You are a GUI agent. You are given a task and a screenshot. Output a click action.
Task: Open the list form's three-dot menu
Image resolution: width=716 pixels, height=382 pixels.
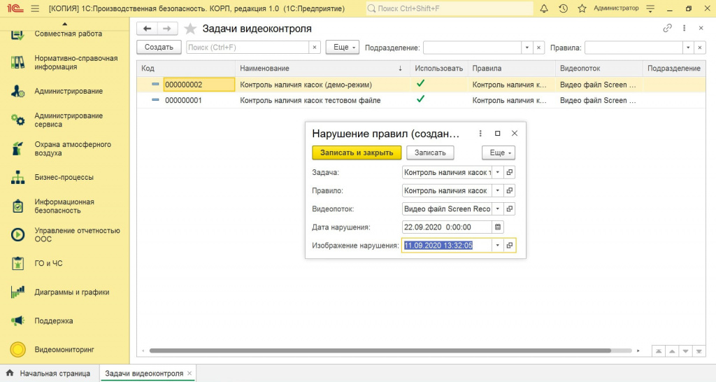tap(684, 28)
